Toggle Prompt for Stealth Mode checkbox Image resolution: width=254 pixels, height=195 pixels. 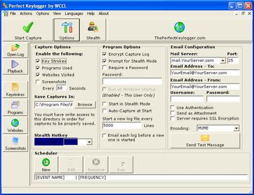(104, 61)
